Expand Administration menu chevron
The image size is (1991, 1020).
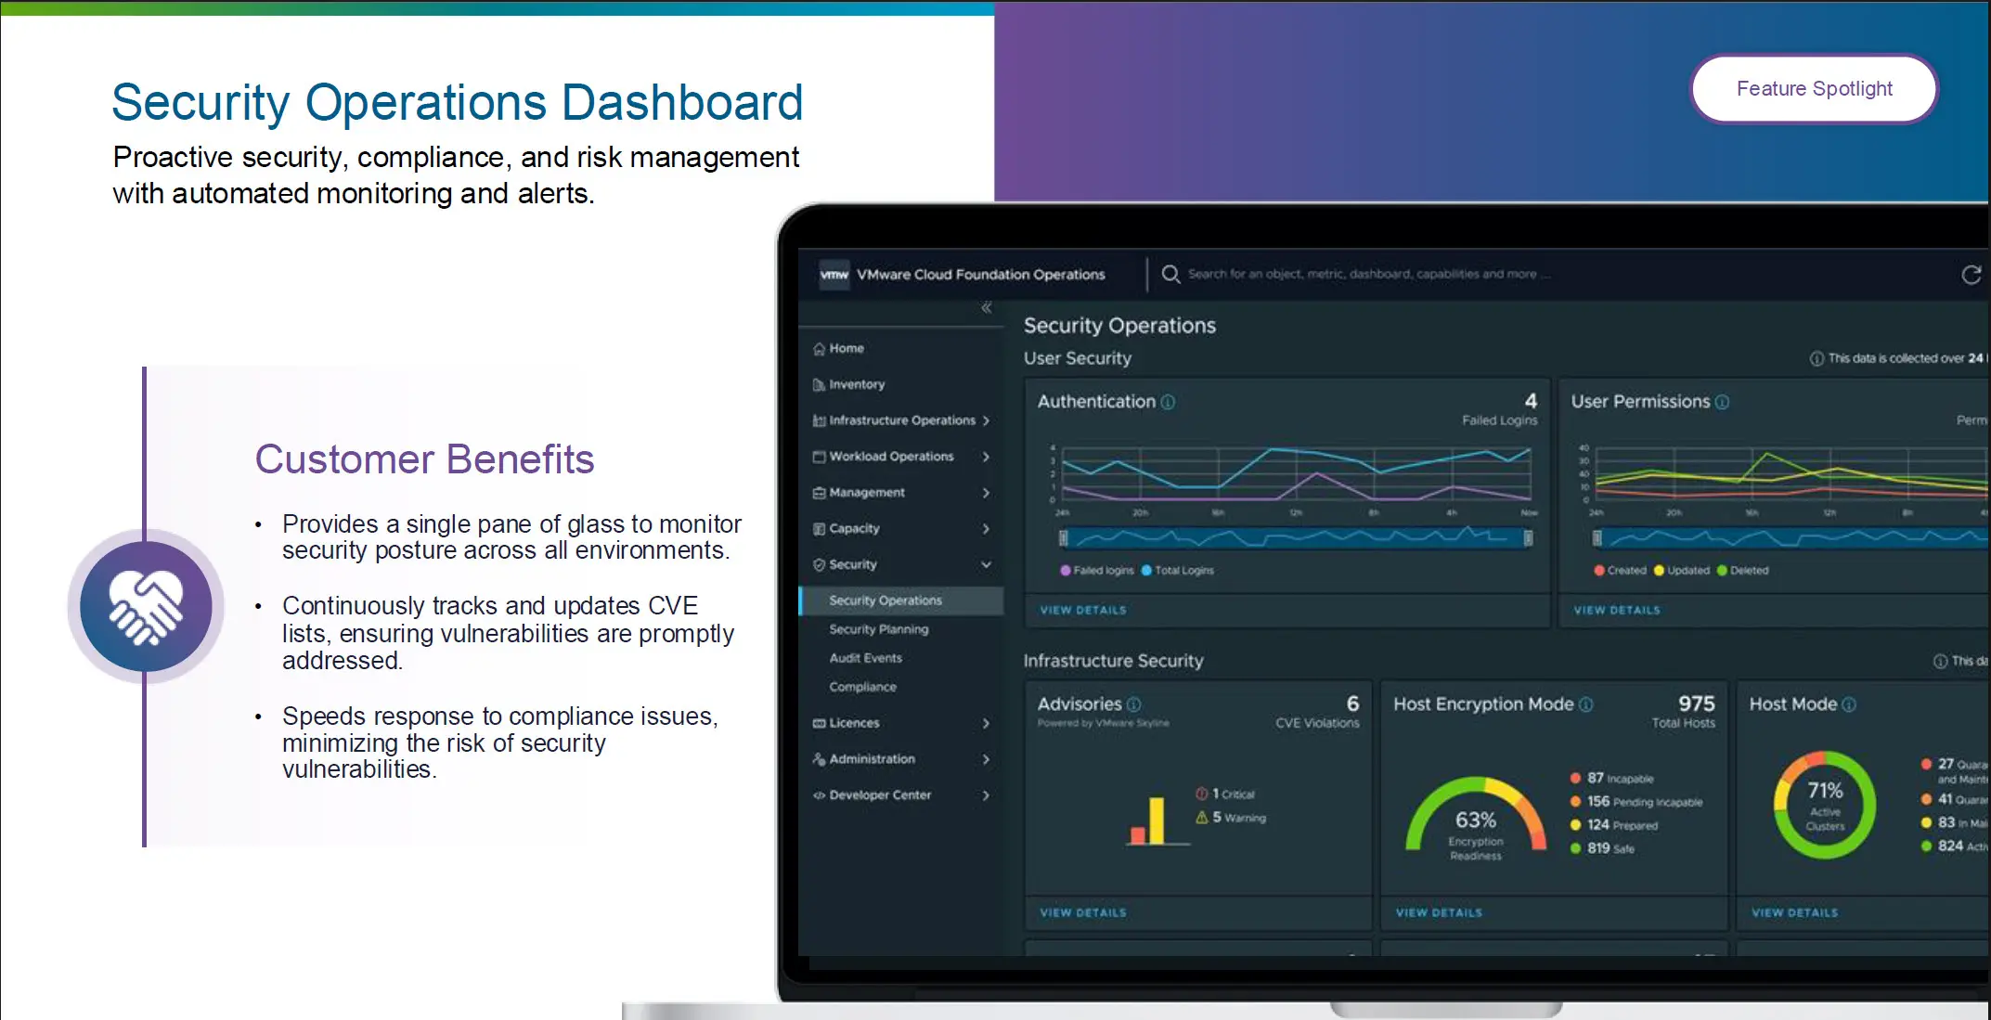[x=986, y=759]
